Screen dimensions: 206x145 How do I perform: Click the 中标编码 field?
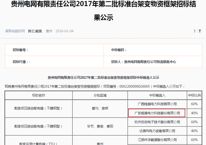119,50
